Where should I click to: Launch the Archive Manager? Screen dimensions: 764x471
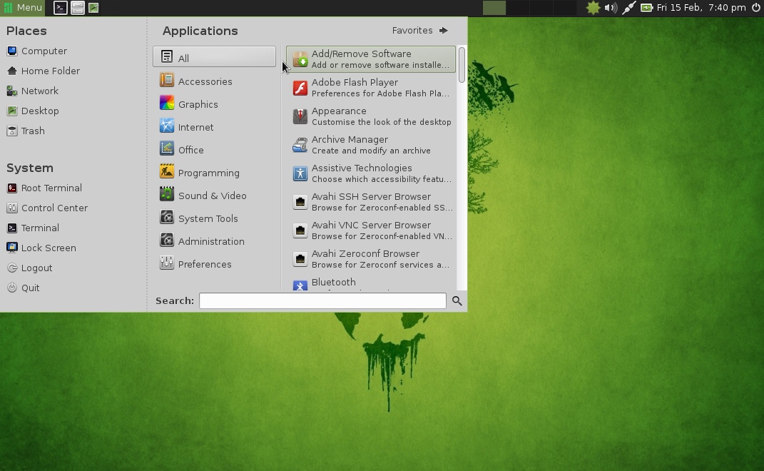(350, 144)
